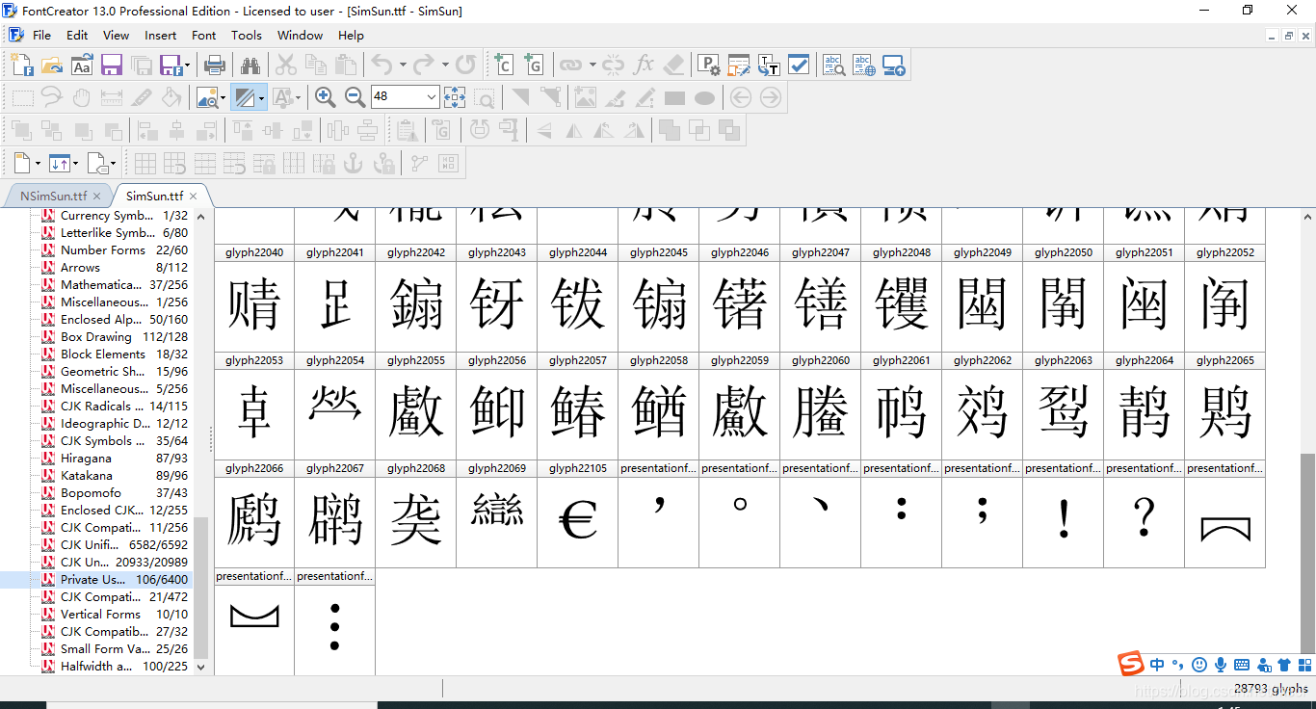Expand the Redo history dropdown arrow
Image resolution: width=1316 pixels, height=709 pixels.
point(445,66)
